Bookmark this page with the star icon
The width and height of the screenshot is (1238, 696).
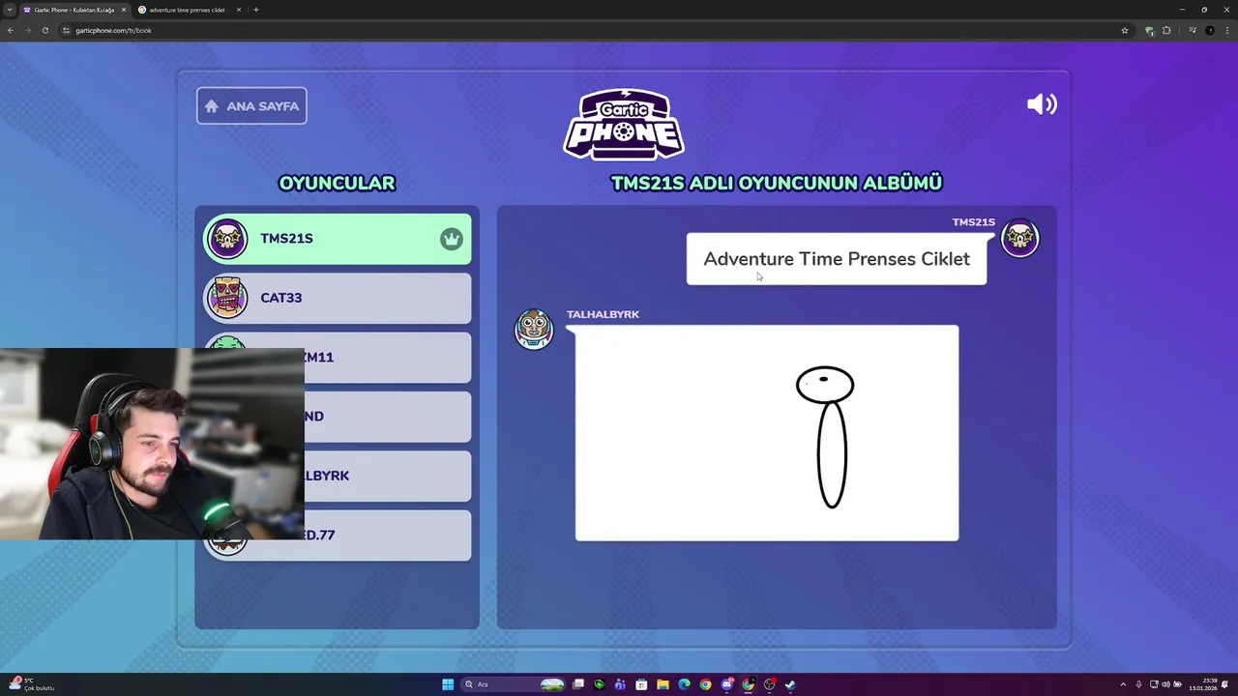coord(1125,30)
